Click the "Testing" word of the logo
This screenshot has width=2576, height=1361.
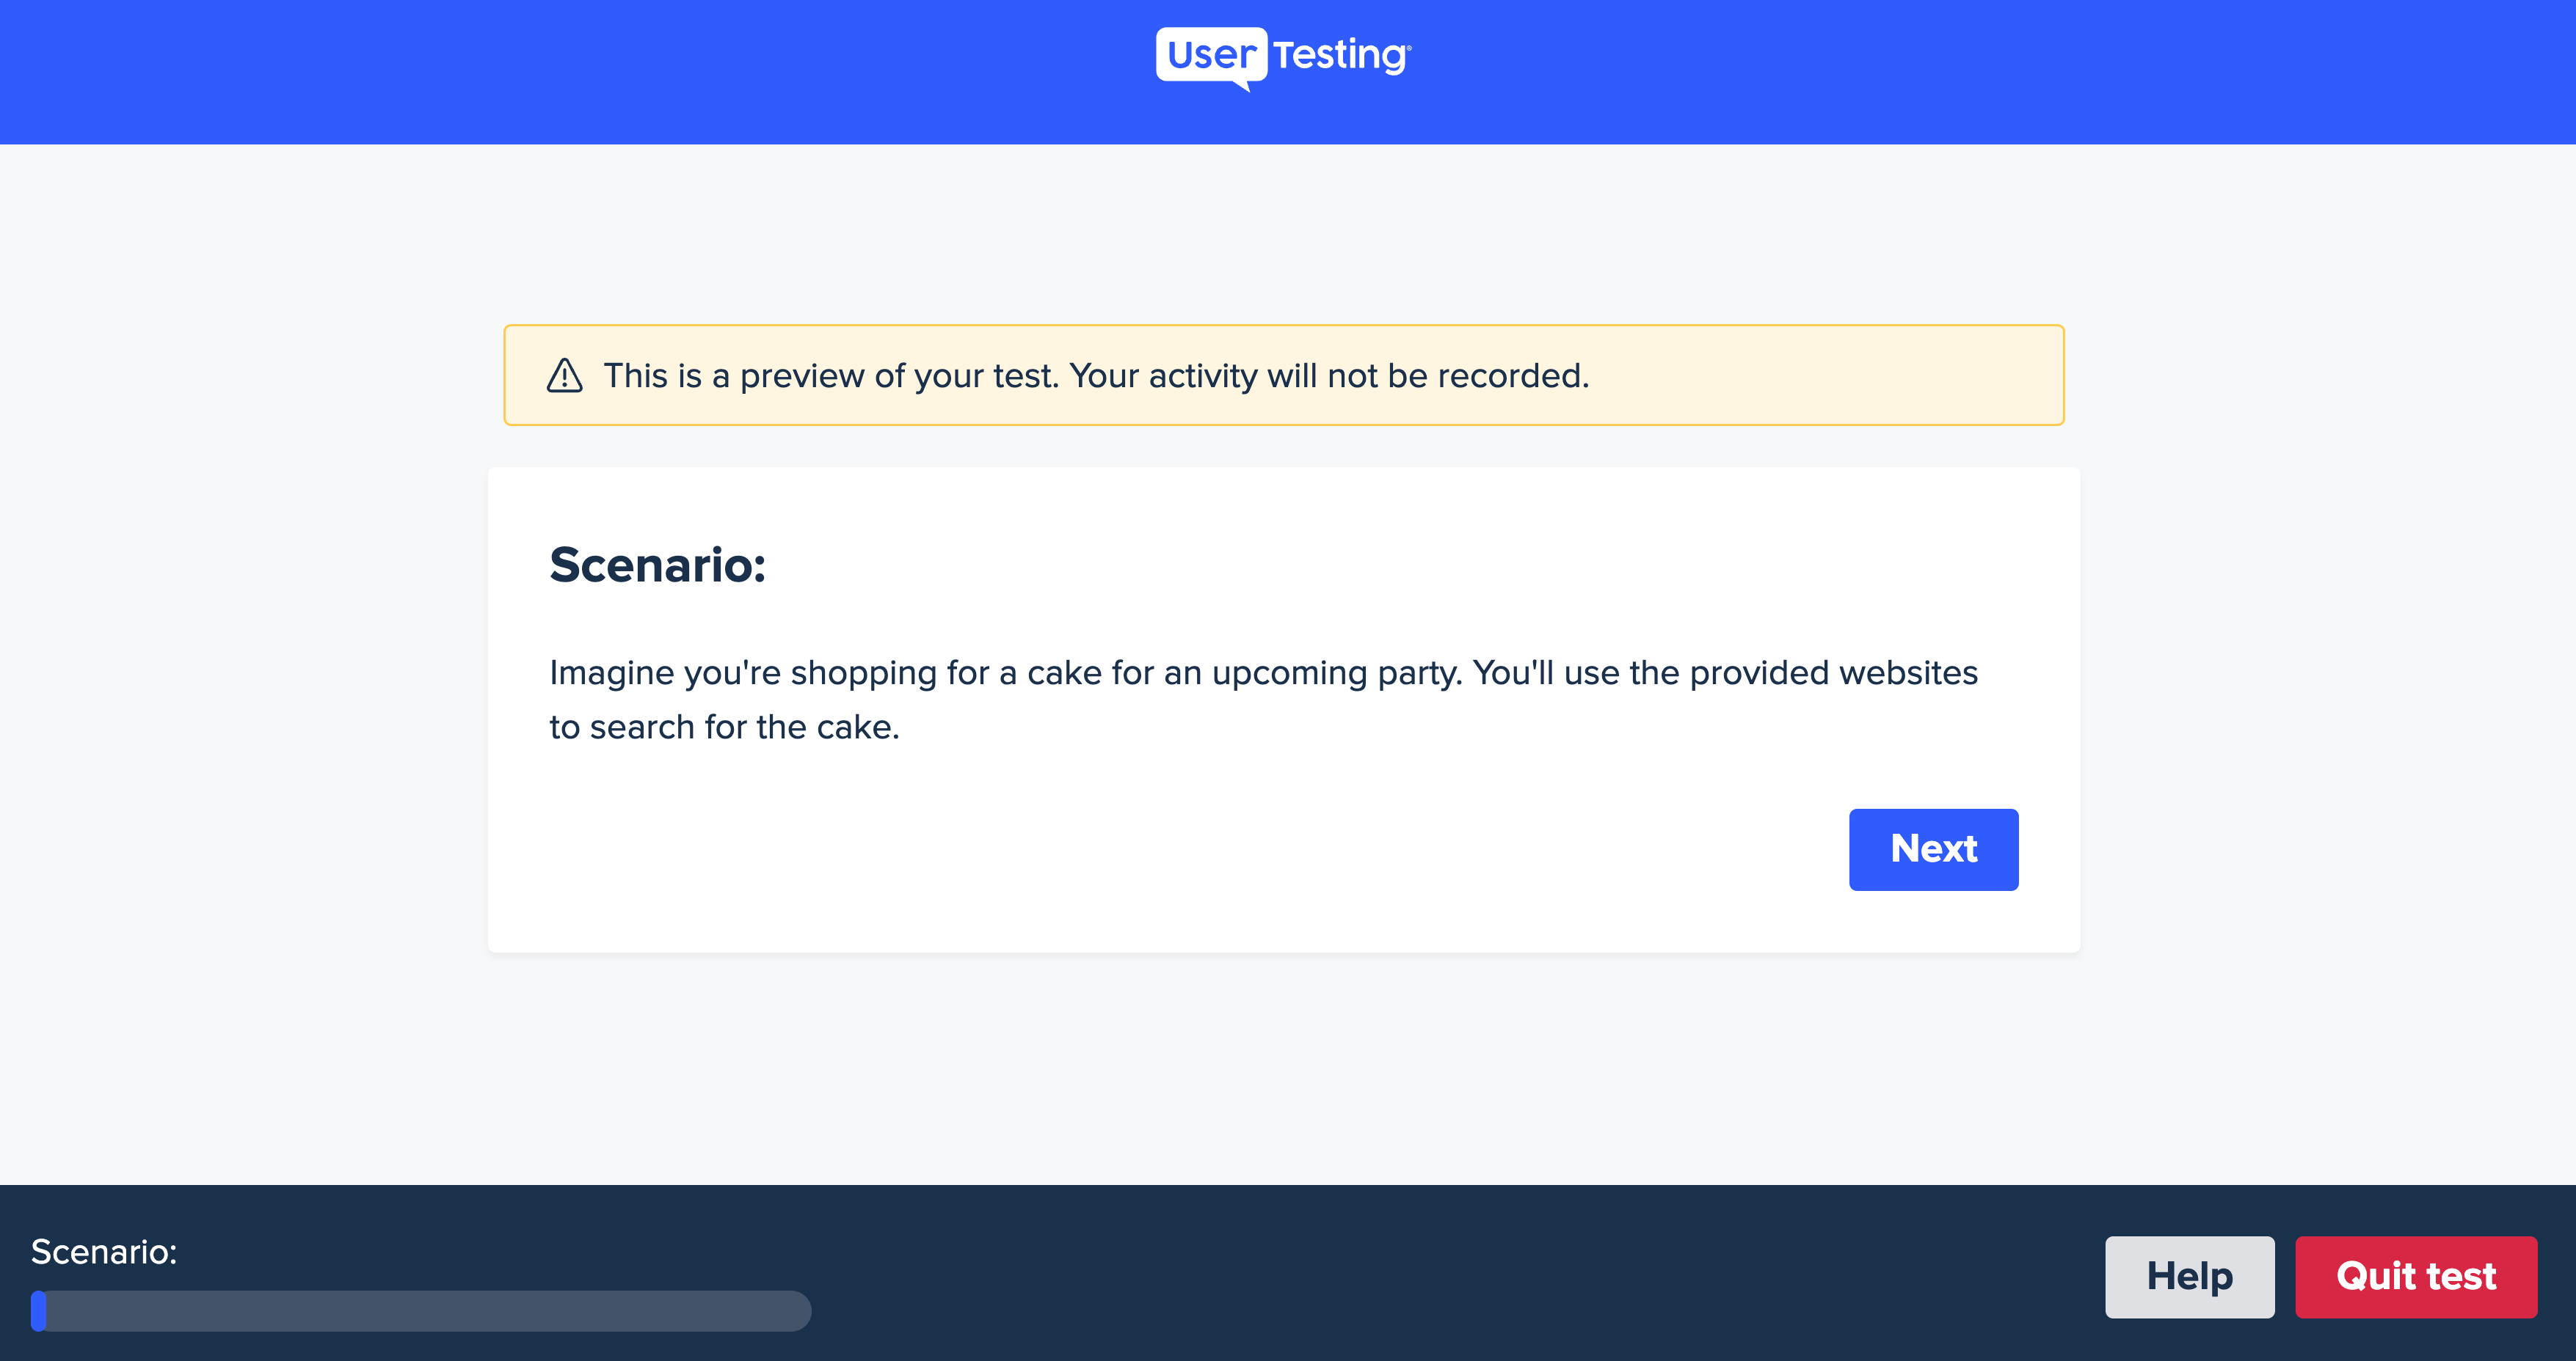1341,56
